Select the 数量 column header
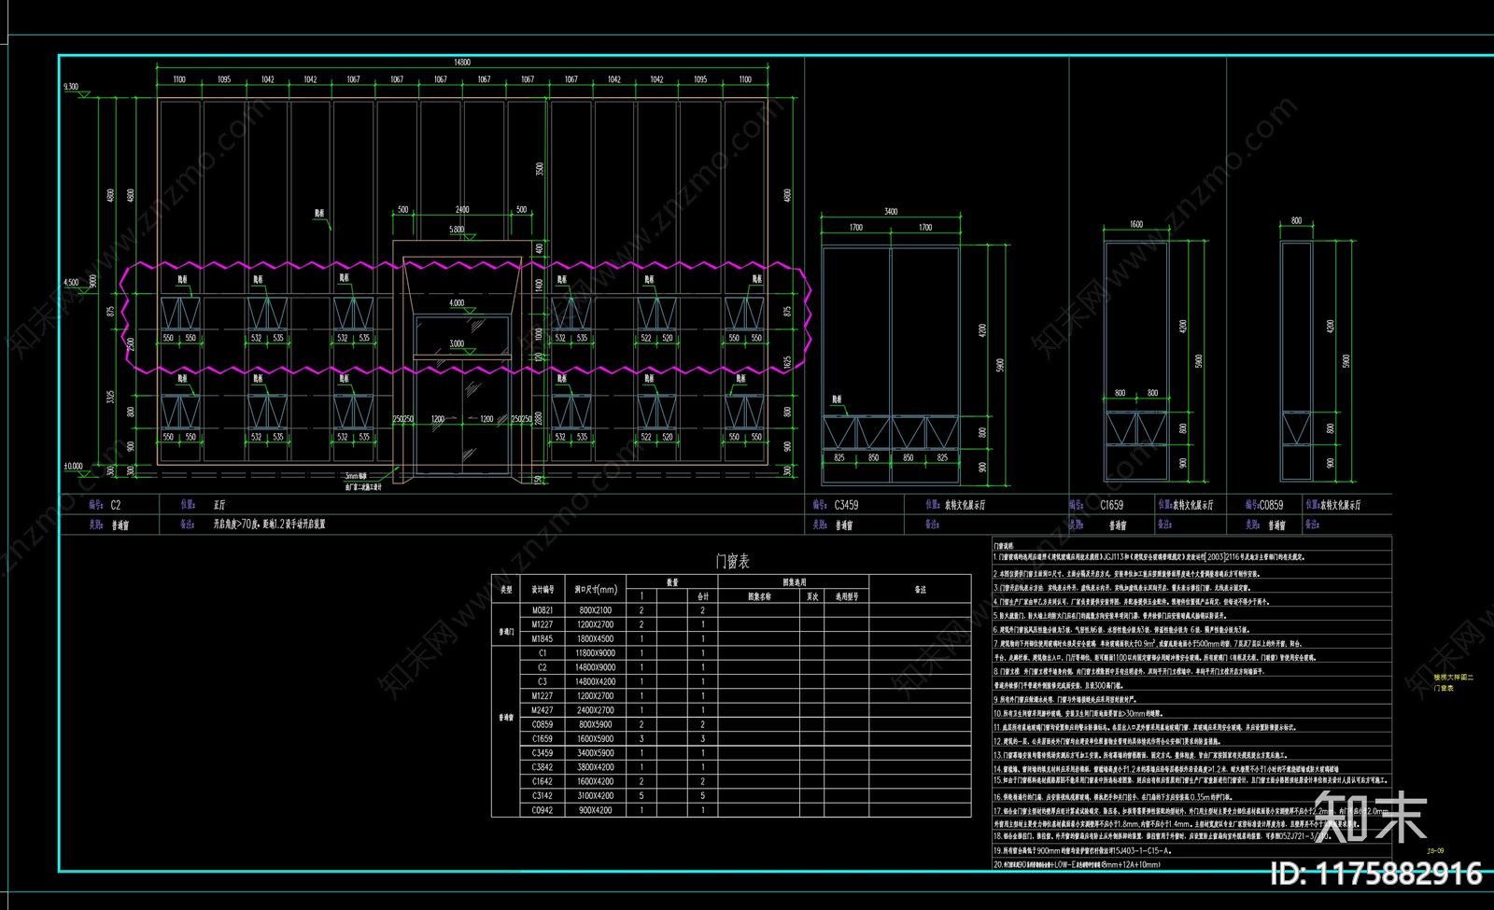 tap(672, 582)
